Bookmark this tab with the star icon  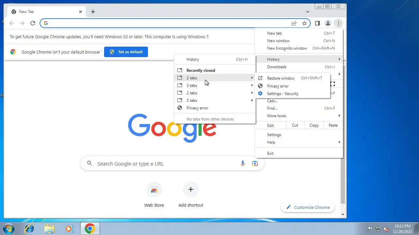(x=304, y=23)
